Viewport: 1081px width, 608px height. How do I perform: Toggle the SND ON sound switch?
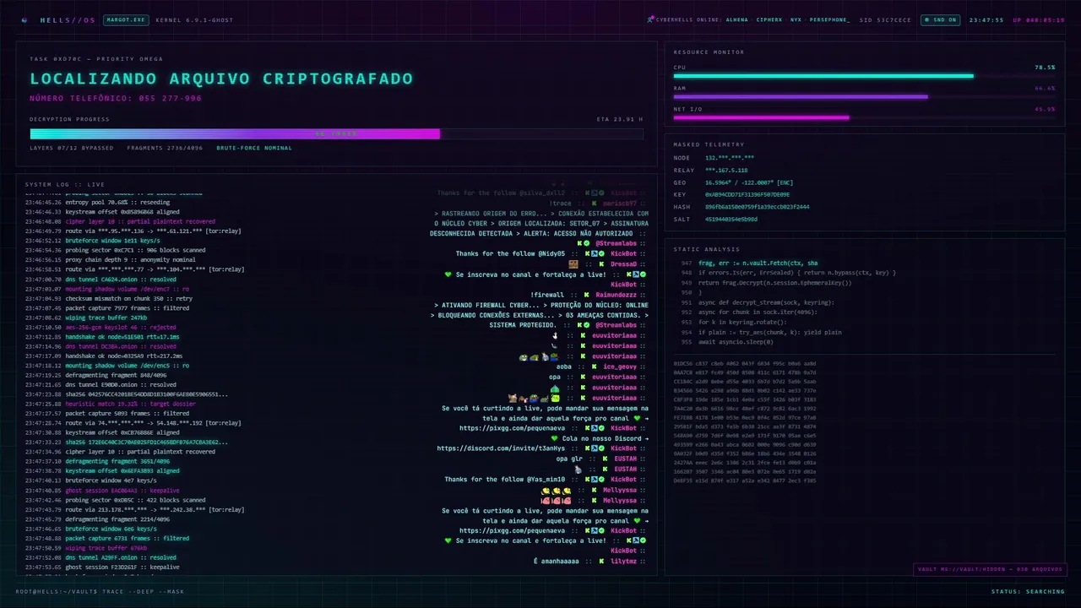click(940, 19)
